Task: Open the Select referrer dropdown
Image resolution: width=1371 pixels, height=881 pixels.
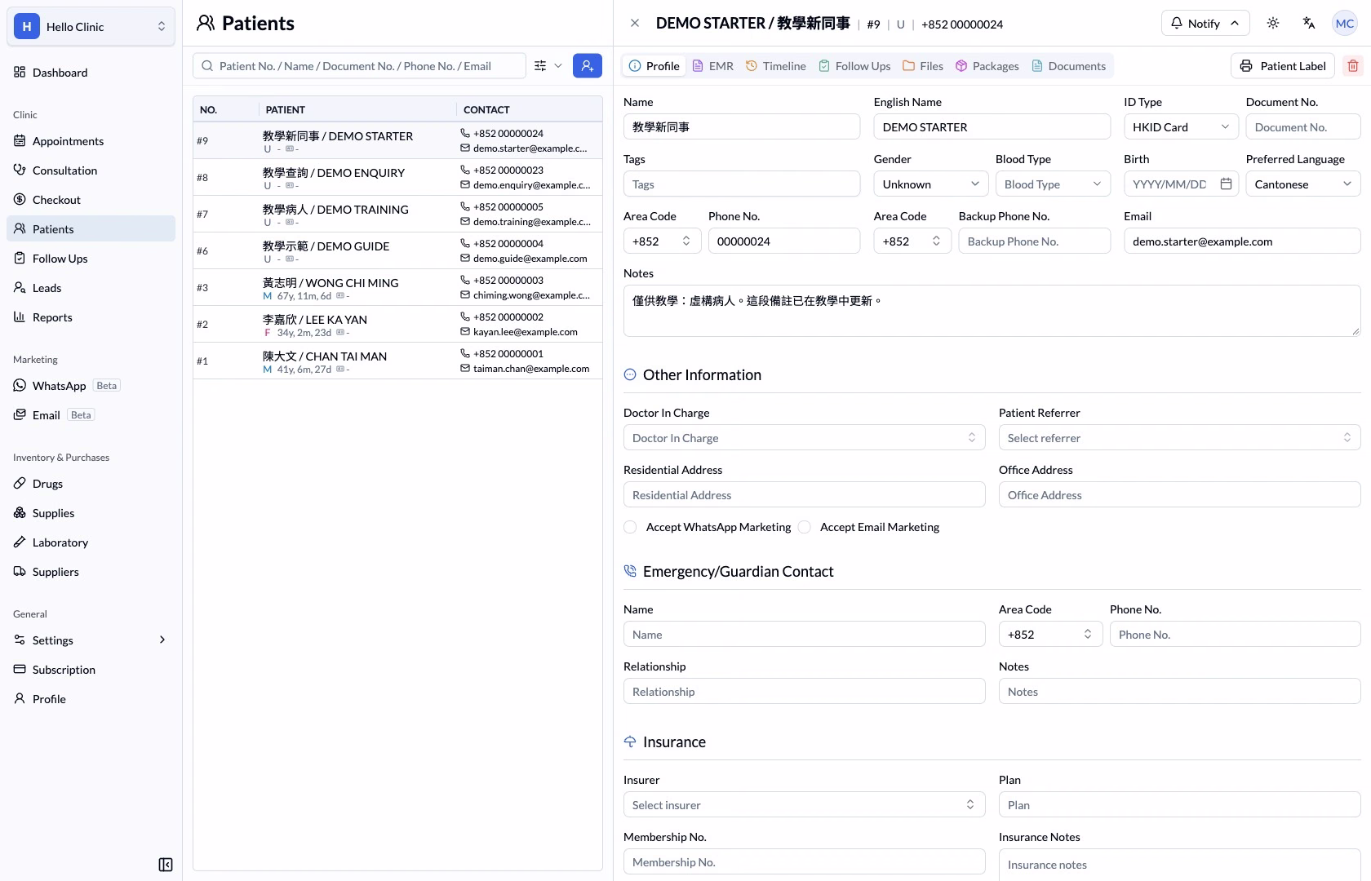Action: pos(1179,438)
